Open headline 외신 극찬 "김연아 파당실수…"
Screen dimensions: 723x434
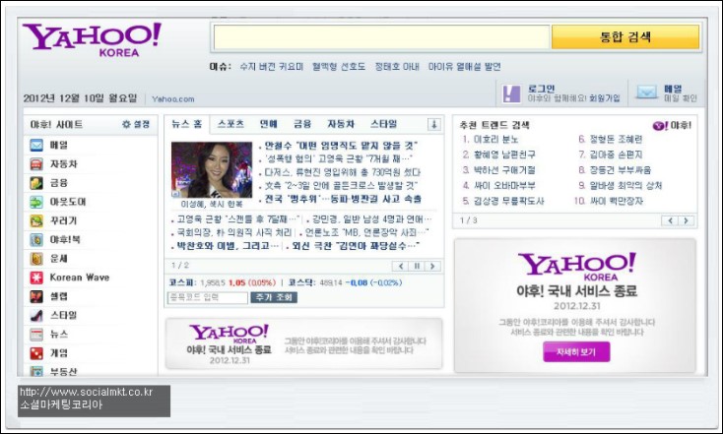coord(356,246)
